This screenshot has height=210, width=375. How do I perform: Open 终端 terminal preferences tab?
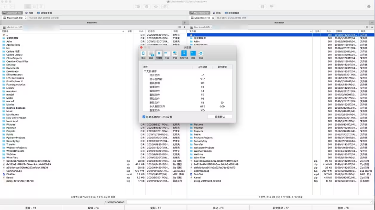coord(193,54)
